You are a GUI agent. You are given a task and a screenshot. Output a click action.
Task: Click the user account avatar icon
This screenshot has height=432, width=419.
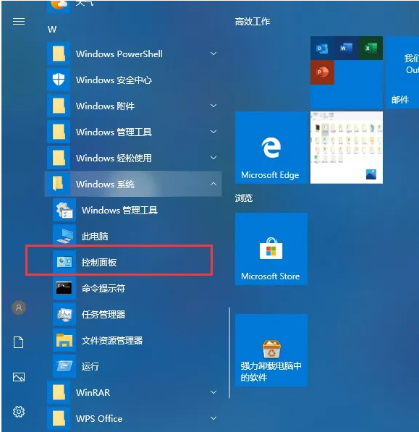click(19, 308)
